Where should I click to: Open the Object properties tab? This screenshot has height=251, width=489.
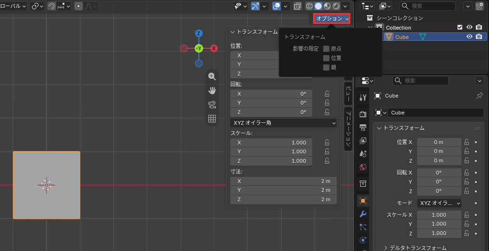(363, 201)
